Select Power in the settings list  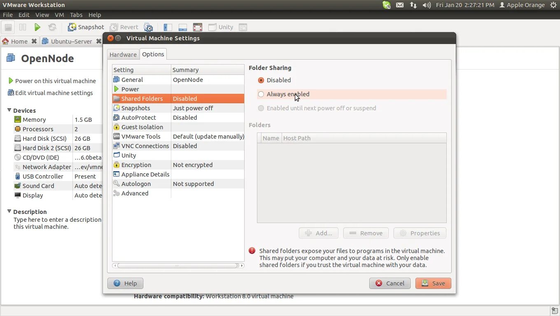pyautogui.click(x=178, y=89)
